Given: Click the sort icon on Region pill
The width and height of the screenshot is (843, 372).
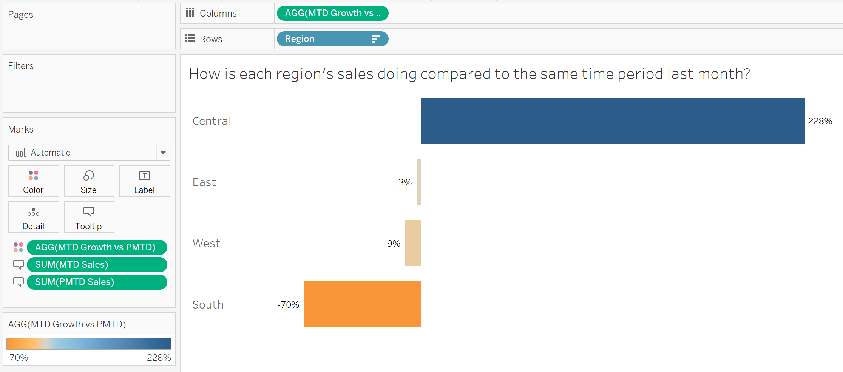Looking at the screenshot, I should point(376,39).
